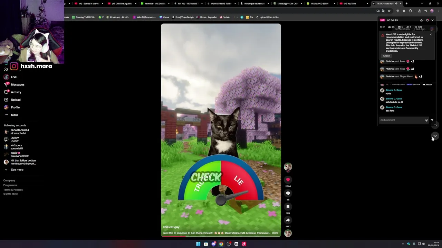Click the Company footer link
Screen dimensions: 442x248
(x=9, y=180)
